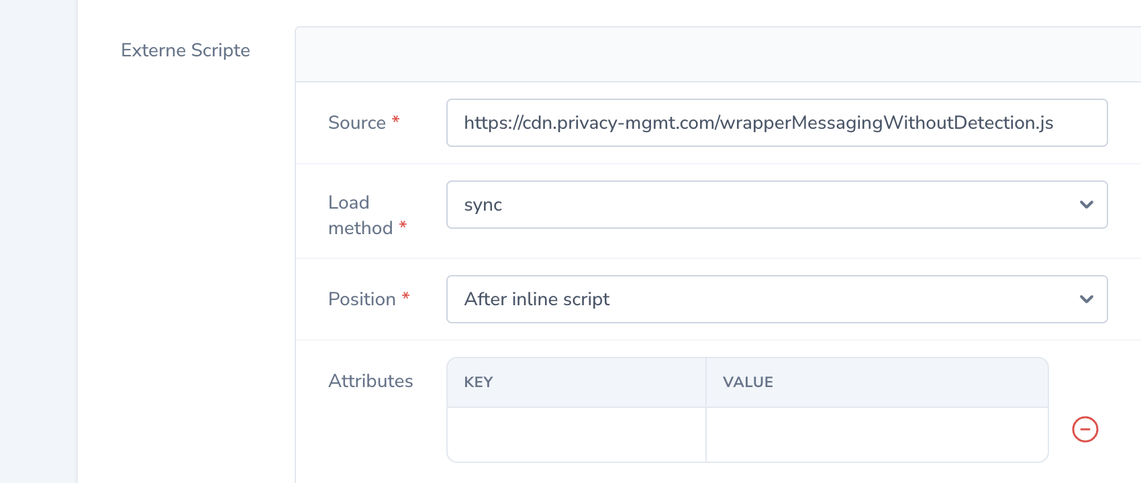This screenshot has width=1141, height=483.
Task: Click the empty KEY attribute cell
Action: coord(577,435)
